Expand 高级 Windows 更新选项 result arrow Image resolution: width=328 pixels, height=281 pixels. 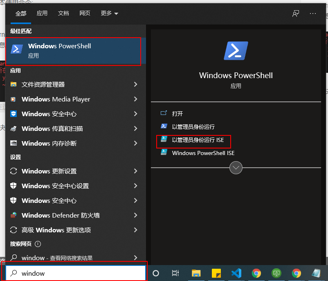coord(135,230)
